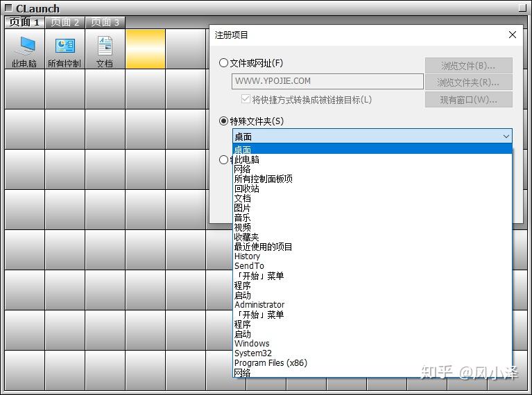Choose 回收站 from the list
The image size is (532, 395).
point(372,188)
